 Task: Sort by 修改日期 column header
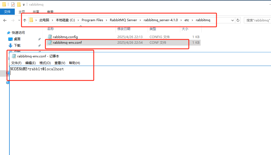(124, 29)
